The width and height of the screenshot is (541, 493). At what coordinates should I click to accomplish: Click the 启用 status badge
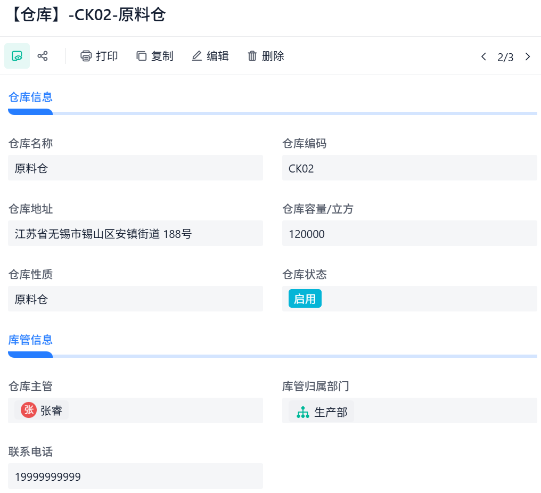pyautogui.click(x=305, y=299)
